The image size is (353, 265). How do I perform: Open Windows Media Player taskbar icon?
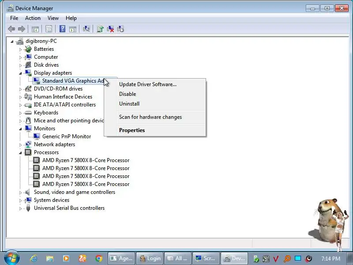click(66, 258)
